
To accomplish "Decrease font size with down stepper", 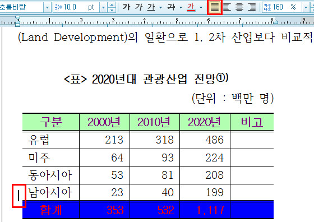I will [x=112, y=10].
